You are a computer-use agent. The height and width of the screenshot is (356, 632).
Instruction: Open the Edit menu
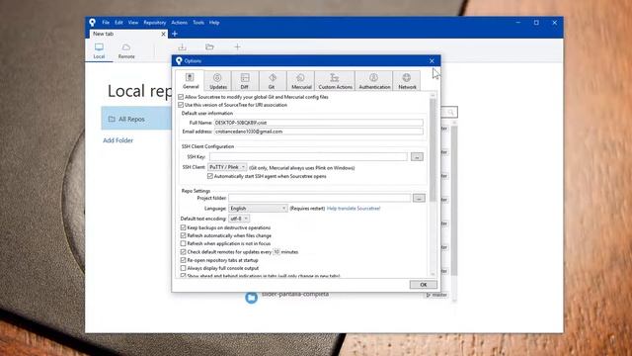(x=118, y=23)
